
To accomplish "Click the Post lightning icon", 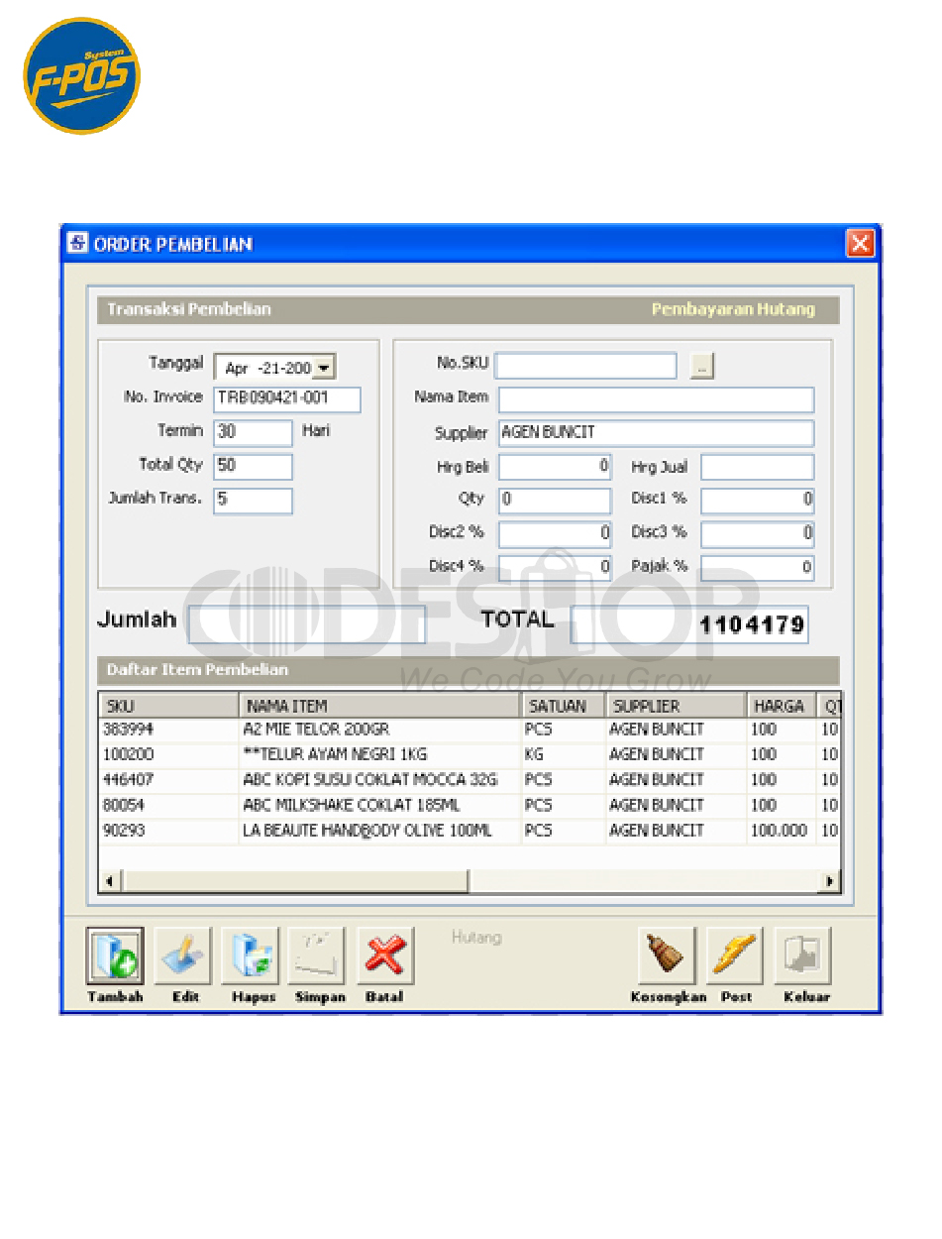I will tap(735, 956).
